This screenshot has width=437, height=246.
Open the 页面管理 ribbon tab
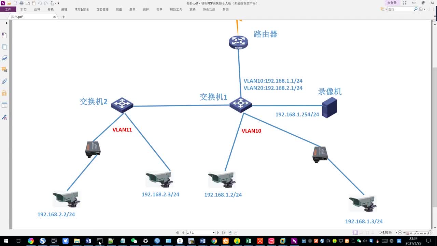[102, 10]
